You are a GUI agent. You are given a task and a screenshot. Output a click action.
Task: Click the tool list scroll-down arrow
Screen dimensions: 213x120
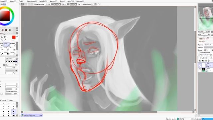coord(17,55)
